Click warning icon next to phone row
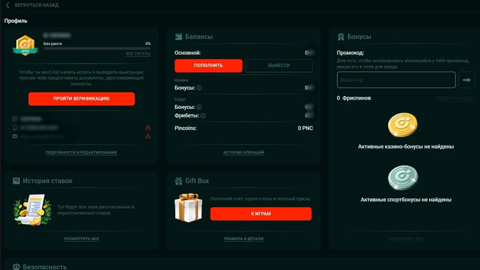The height and width of the screenshot is (270, 480). [148, 128]
